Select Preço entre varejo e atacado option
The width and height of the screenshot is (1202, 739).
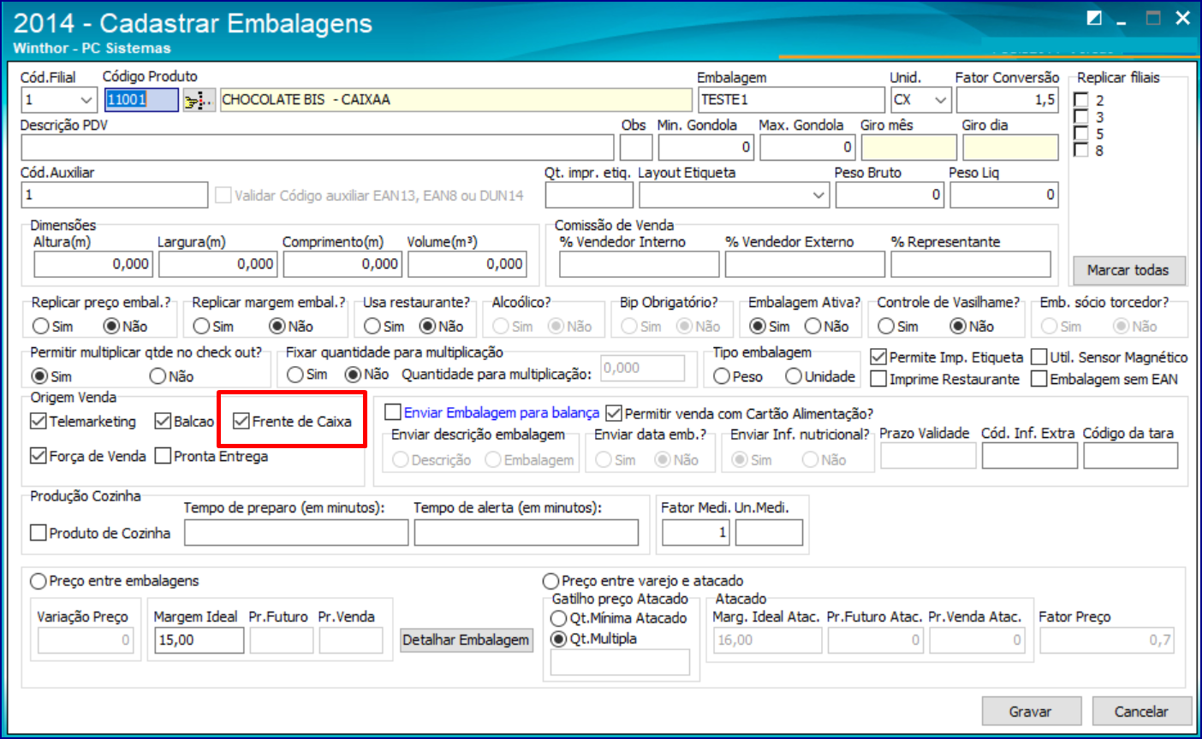(x=551, y=581)
